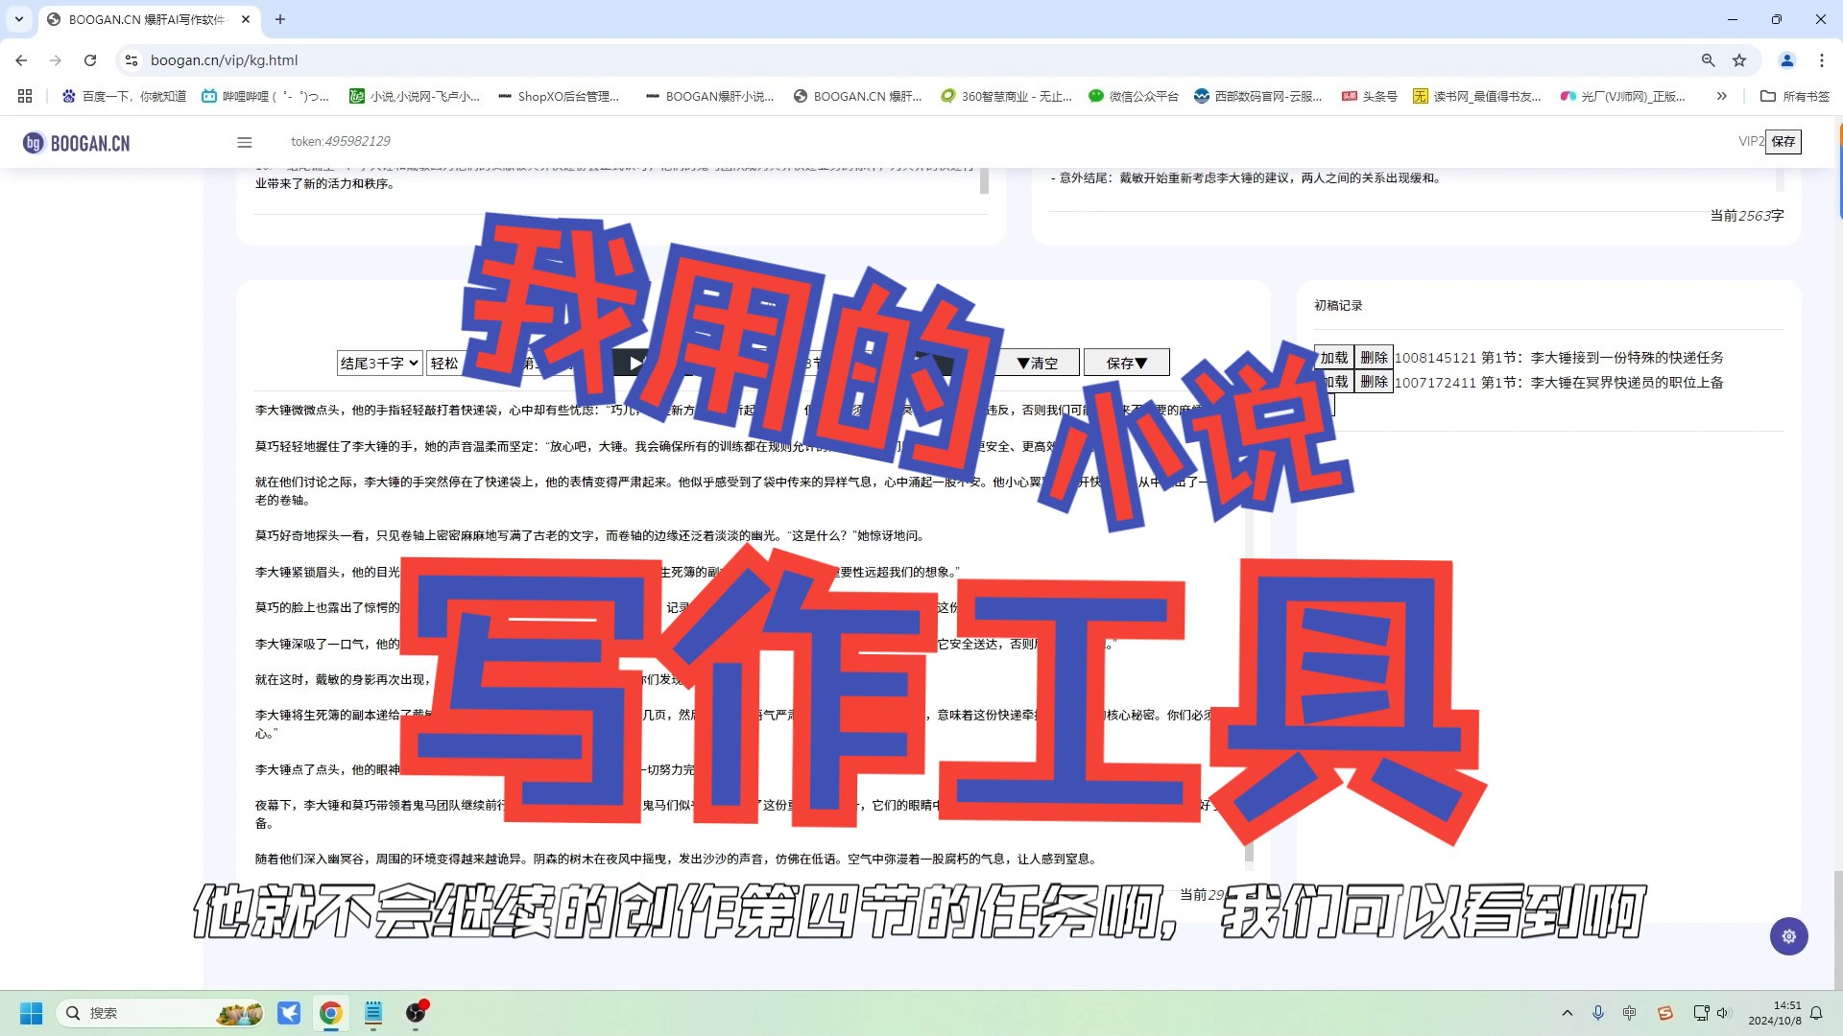
Task: Open site information icon in address bar
Action: click(x=132, y=59)
